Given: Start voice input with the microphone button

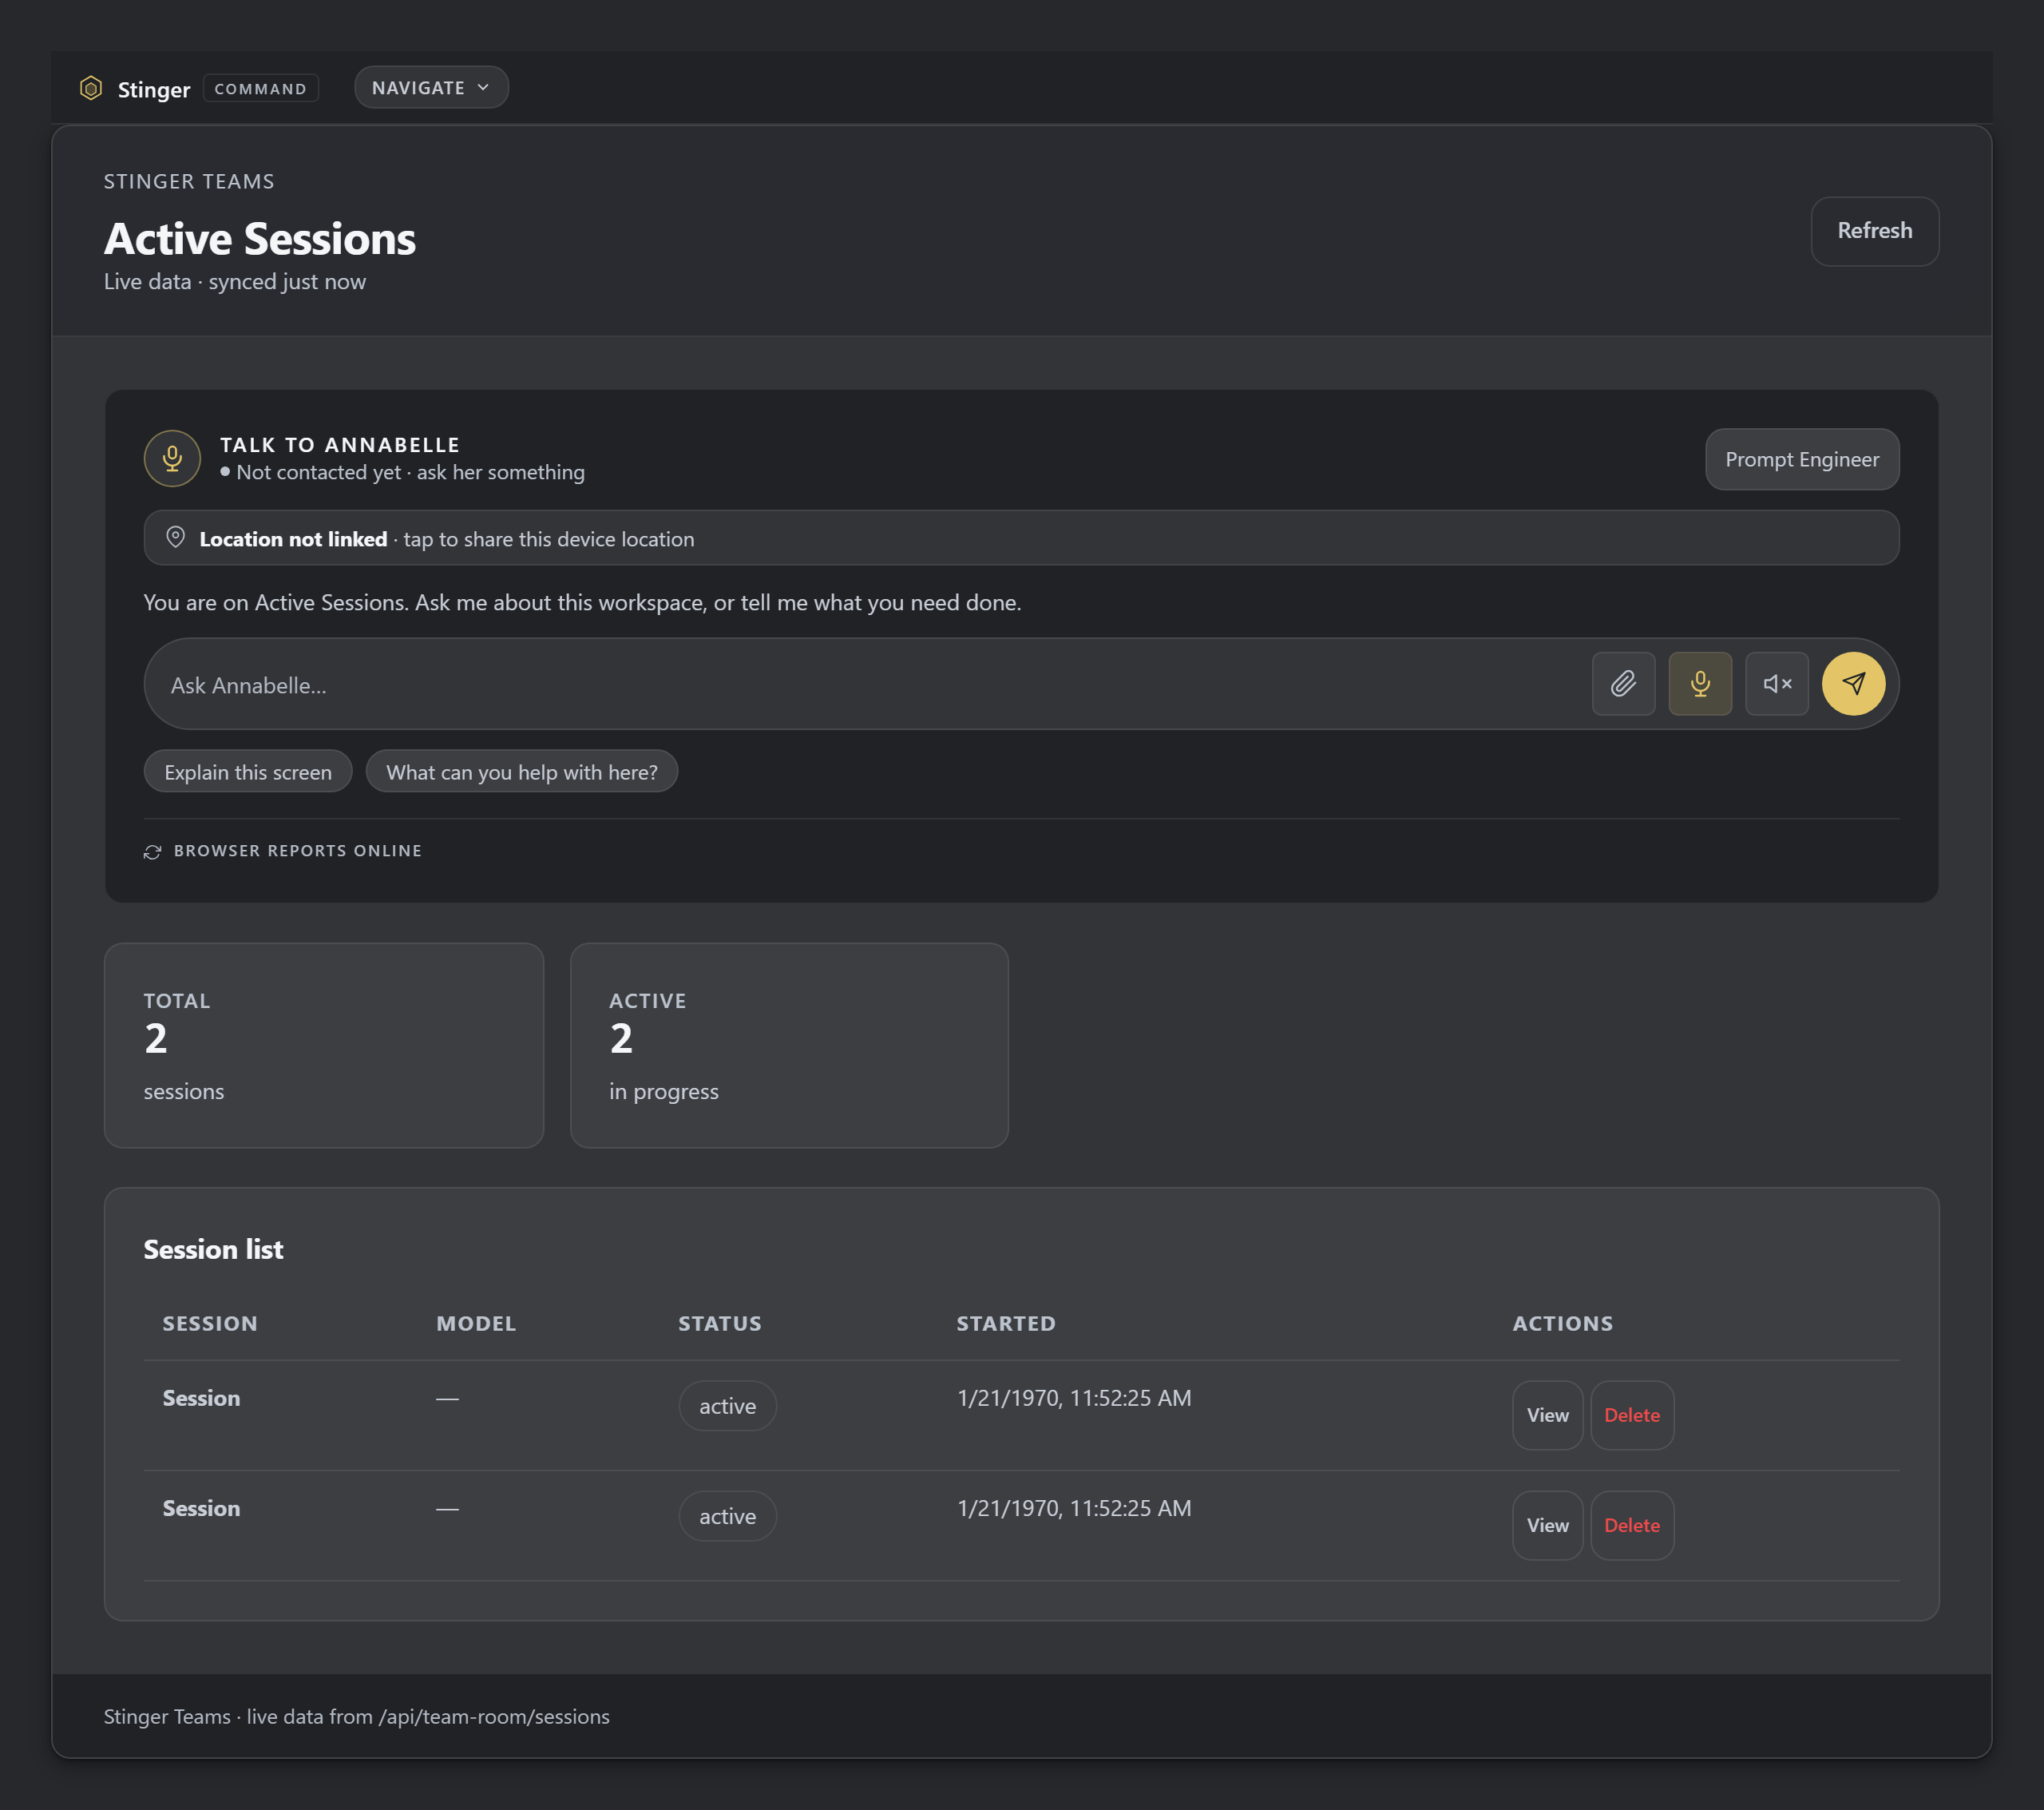Looking at the screenshot, I should pyautogui.click(x=1700, y=685).
